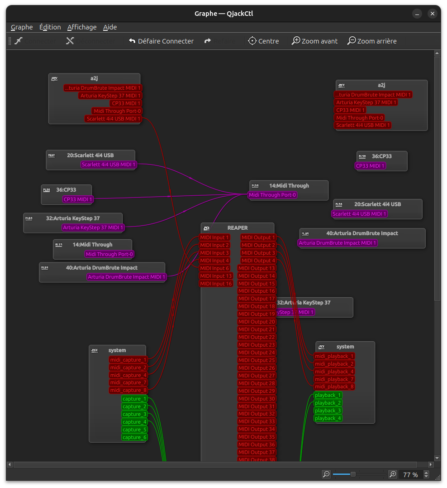Select MIDI Input 16 port on REAPER

tap(216, 284)
